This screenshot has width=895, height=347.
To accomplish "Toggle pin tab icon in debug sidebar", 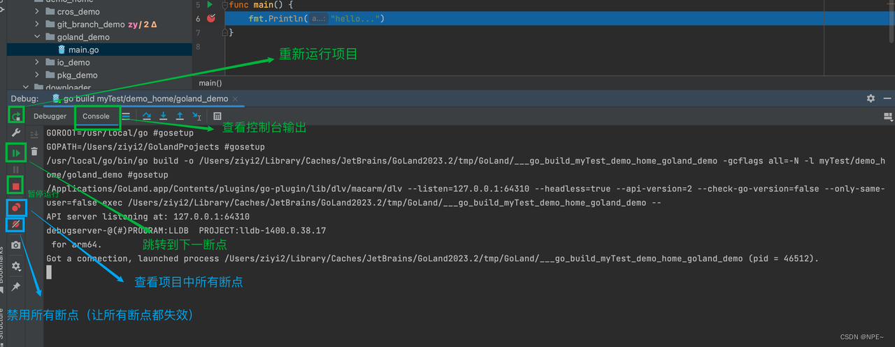I will pos(15,287).
